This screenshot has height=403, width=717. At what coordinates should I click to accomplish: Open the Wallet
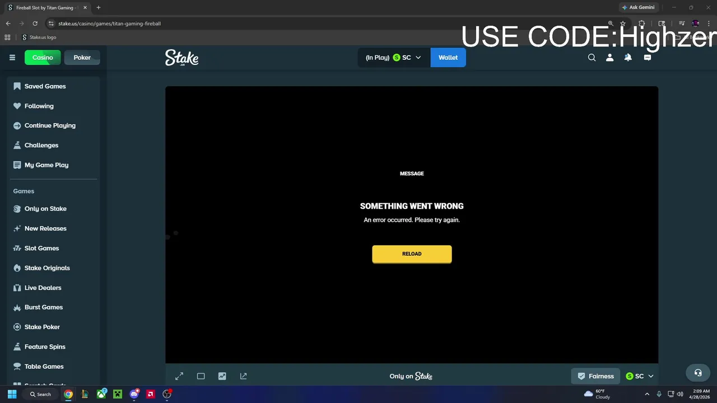click(x=448, y=58)
